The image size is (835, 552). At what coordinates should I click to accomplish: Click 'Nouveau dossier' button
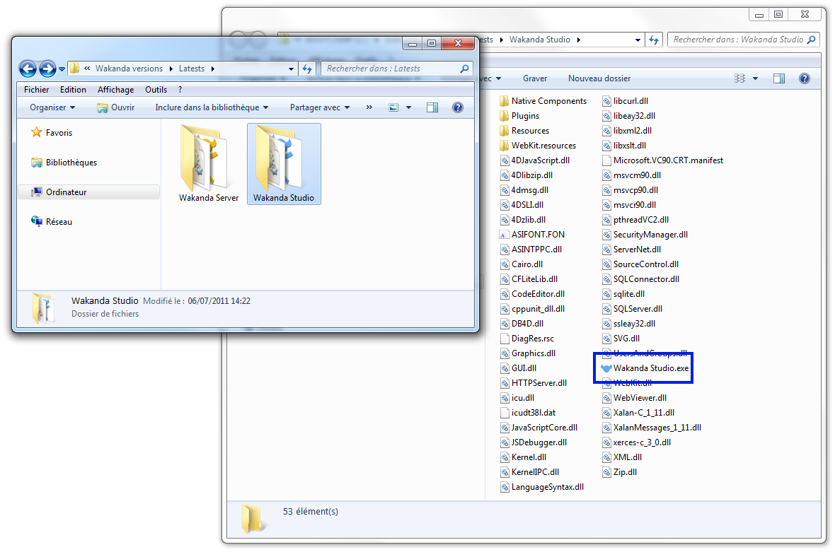(x=599, y=78)
